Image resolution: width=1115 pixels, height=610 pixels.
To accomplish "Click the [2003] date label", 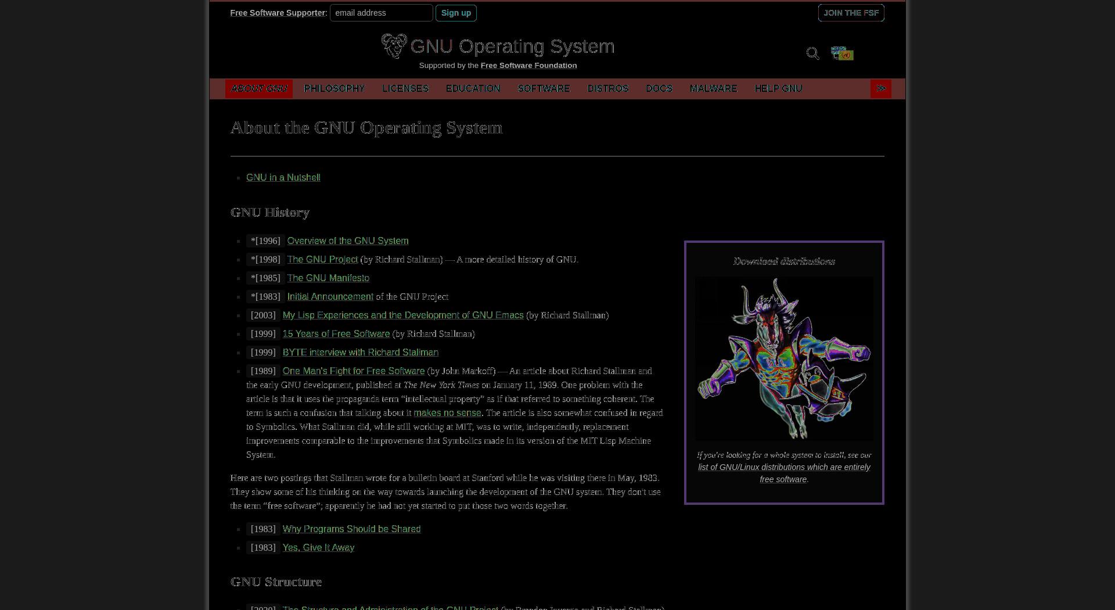I will (263, 315).
